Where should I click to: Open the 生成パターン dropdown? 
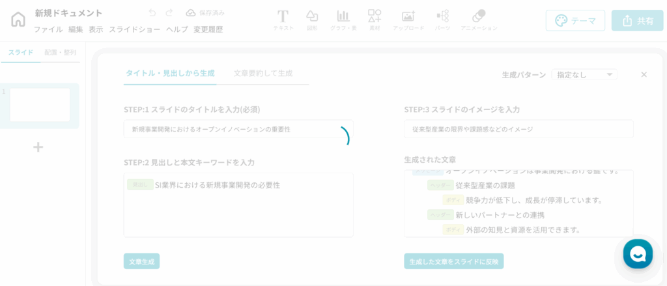[x=584, y=74]
